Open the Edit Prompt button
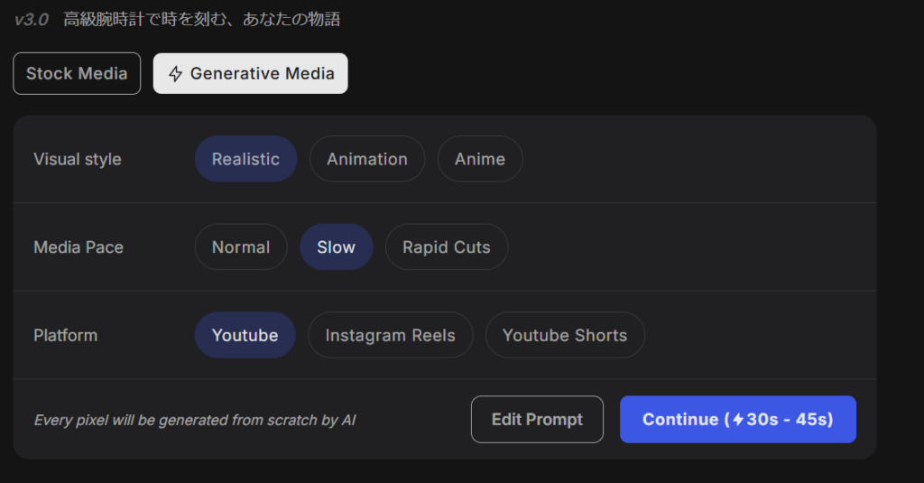This screenshot has height=483, width=924. (x=537, y=419)
